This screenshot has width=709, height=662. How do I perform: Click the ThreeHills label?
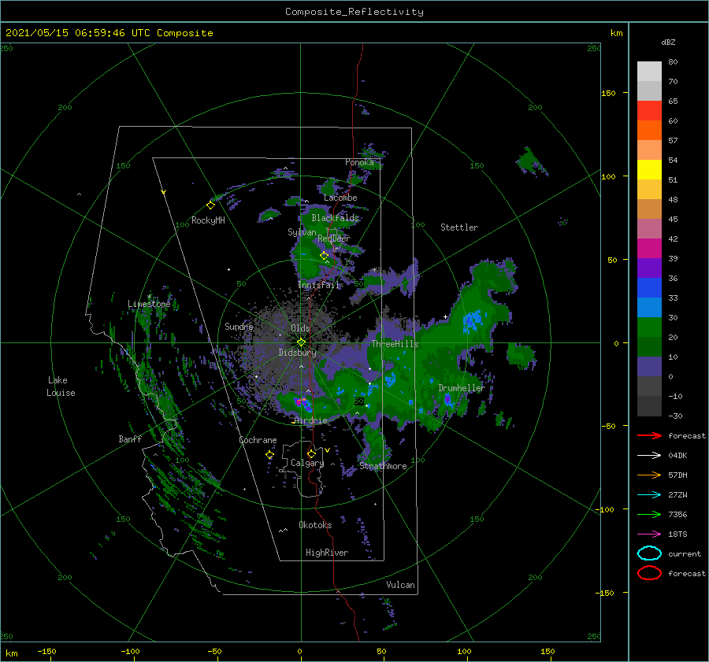point(395,344)
